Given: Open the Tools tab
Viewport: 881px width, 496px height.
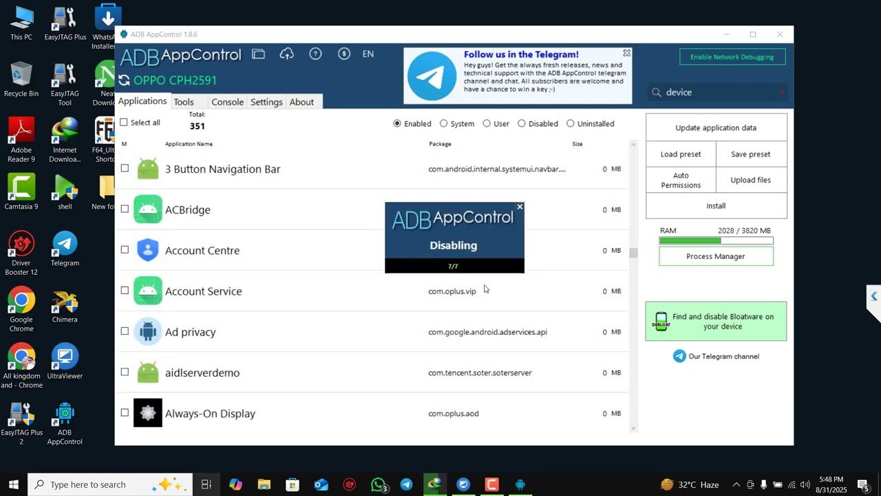Looking at the screenshot, I should [x=184, y=102].
